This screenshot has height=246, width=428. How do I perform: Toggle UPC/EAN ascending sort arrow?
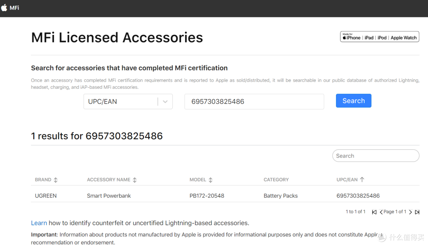[362, 179]
